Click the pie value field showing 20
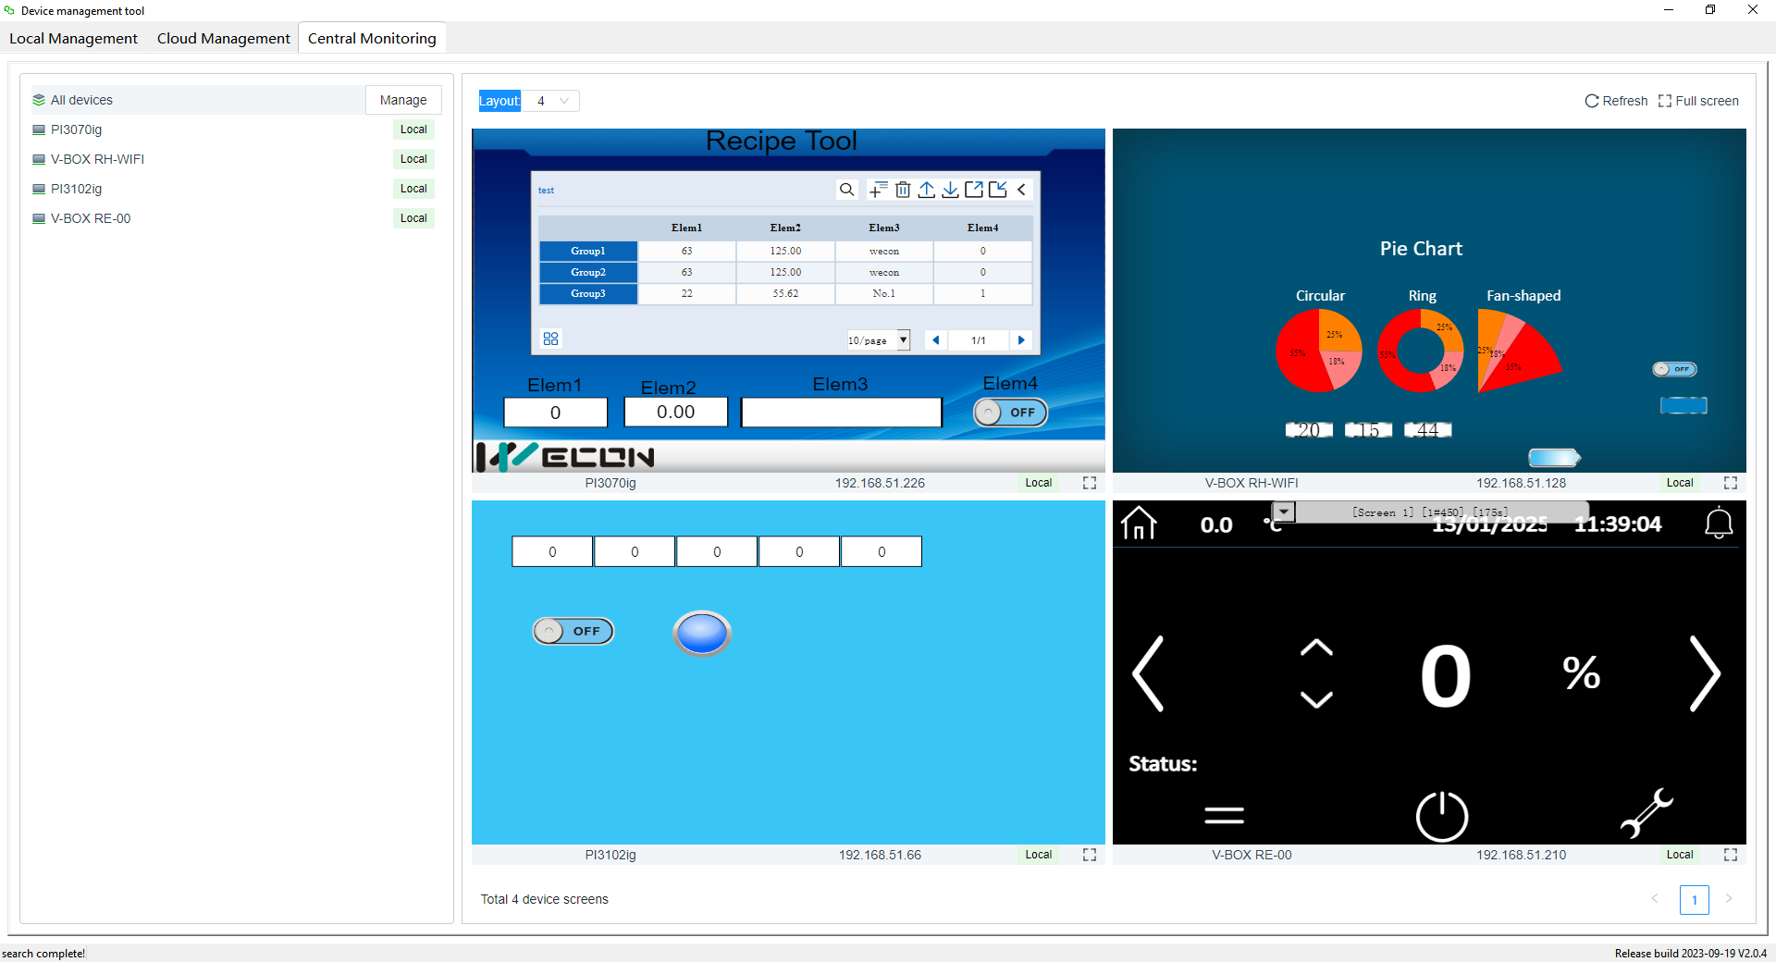Viewport: 1776px width, 962px height. click(x=1309, y=430)
